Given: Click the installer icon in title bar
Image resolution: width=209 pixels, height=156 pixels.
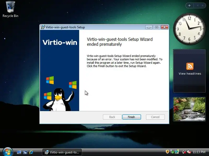Looking at the screenshot, I should click(43, 27).
